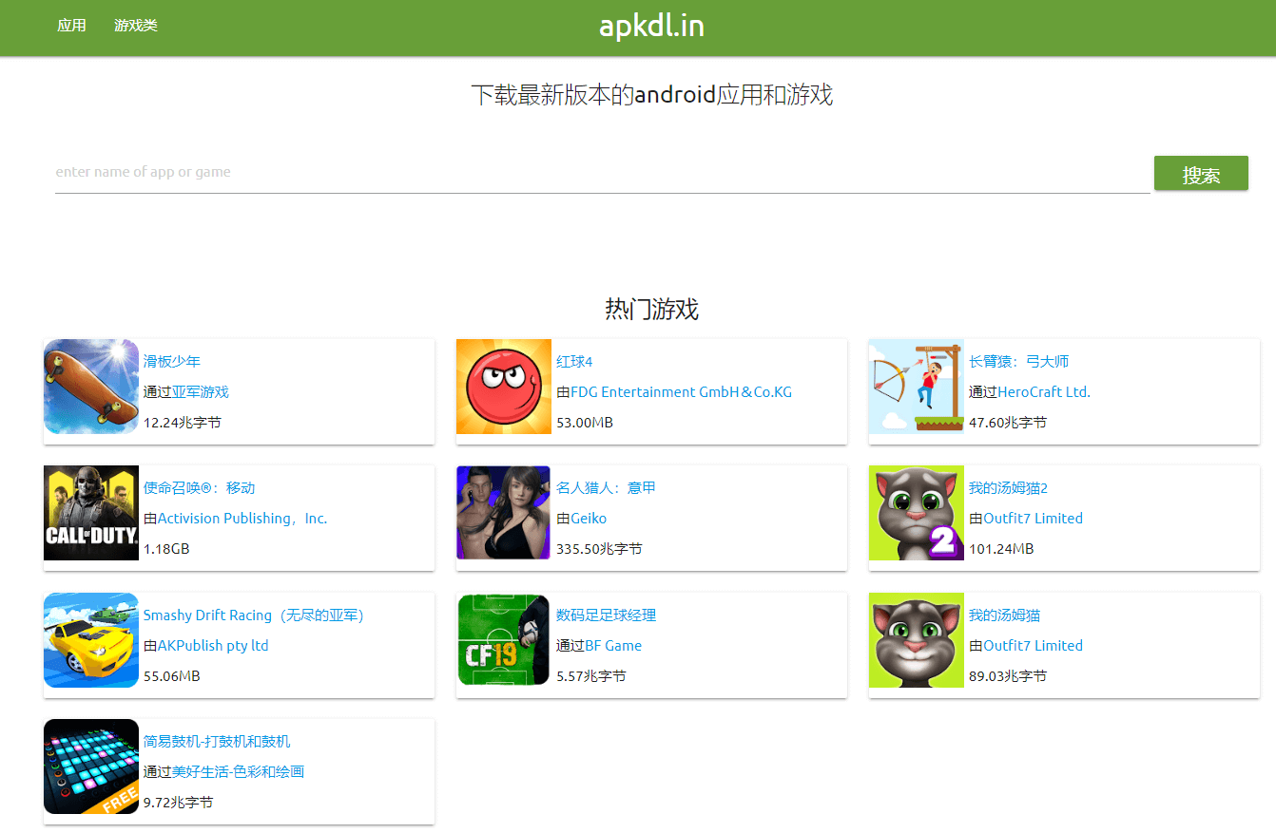The width and height of the screenshot is (1276, 833).
Task: Go to apkdl.in home logo
Action: [651, 26]
